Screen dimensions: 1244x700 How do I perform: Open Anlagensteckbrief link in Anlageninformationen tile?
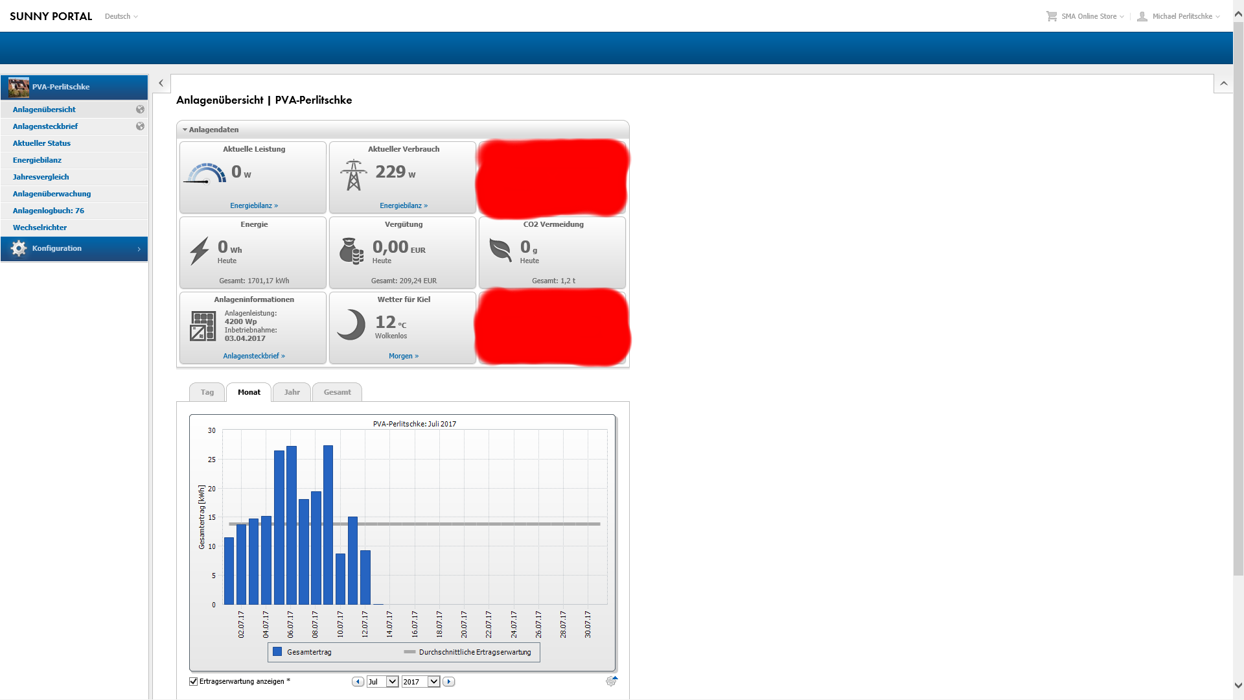coord(253,356)
